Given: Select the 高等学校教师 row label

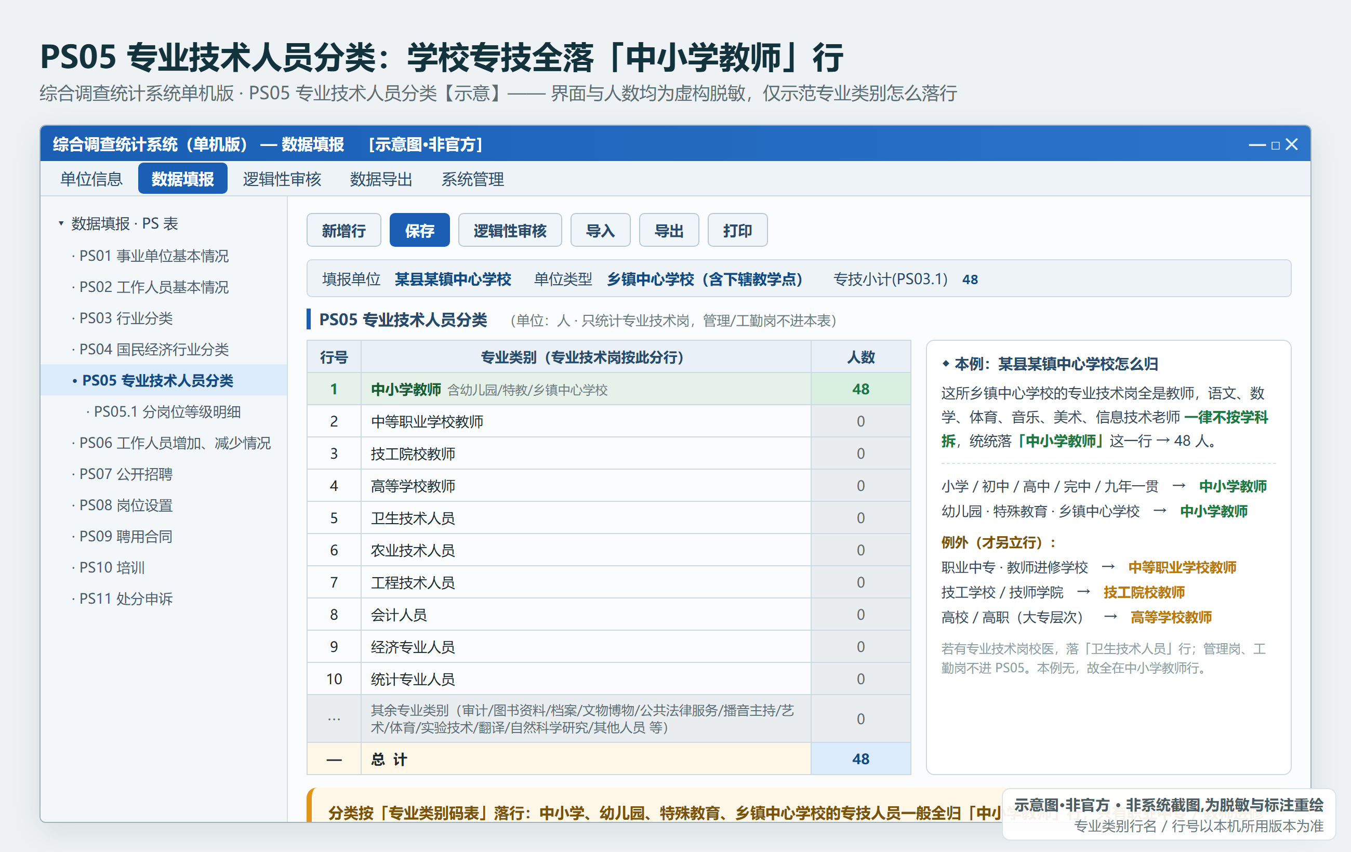Looking at the screenshot, I should (x=413, y=486).
